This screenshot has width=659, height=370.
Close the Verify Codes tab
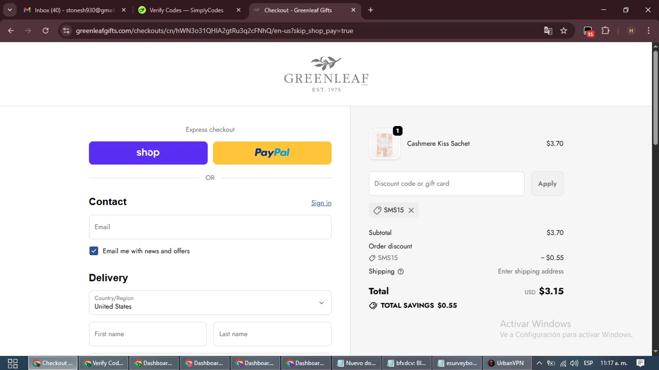point(239,10)
